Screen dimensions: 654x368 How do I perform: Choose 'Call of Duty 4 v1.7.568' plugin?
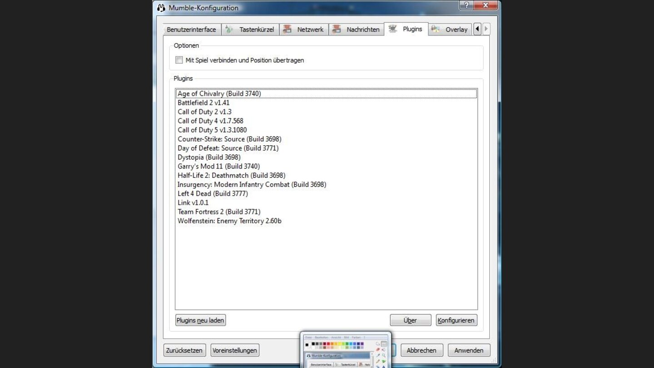[326, 121]
